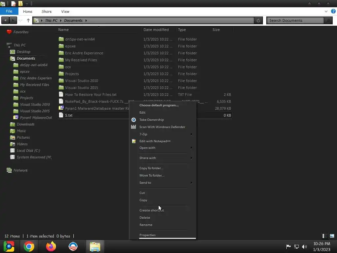
Task: Open the recent locations dropdown arrow
Action: [20, 21]
